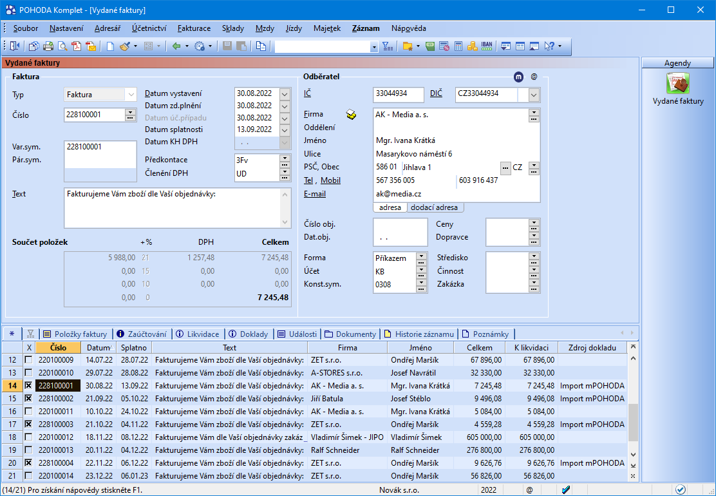
Task: Click the copy documents icon in toolbar
Action: [x=261, y=46]
